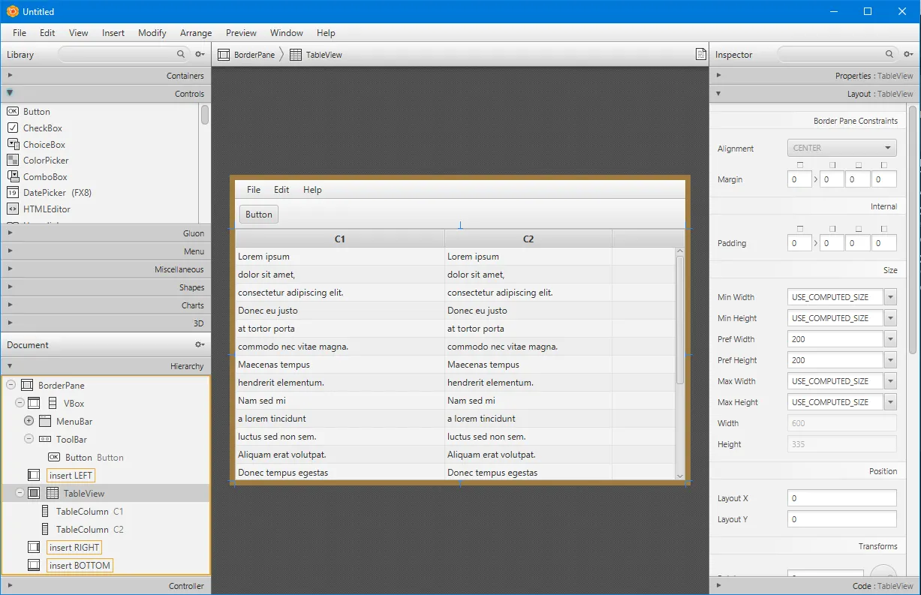Click the insert LEFT placeholder
The height and width of the screenshot is (595, 921).
click(71, 475)
